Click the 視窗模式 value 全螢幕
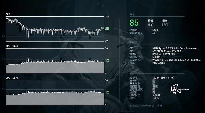Viewport: 205px width, 113px height. pyautogui.click(x=156, y=95)
